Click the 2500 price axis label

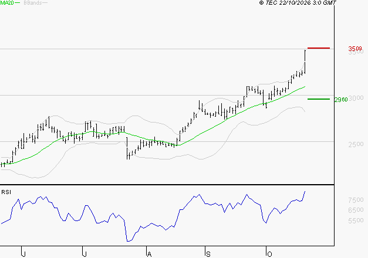click(356, 144)
